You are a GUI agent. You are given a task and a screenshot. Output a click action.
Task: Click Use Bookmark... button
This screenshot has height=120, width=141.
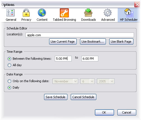click(93, 41)
